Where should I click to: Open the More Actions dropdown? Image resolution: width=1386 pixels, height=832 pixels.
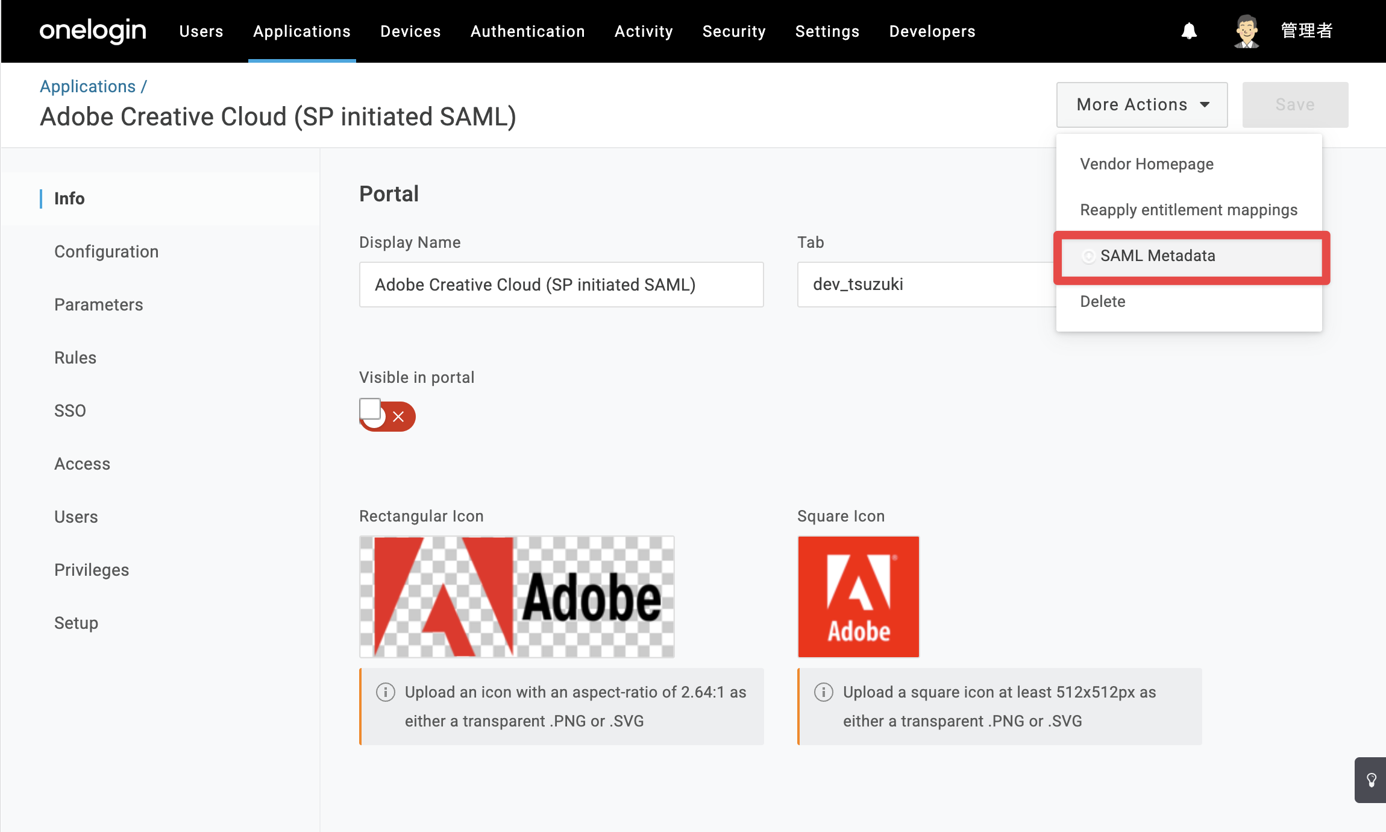(x=1142, y=105)
